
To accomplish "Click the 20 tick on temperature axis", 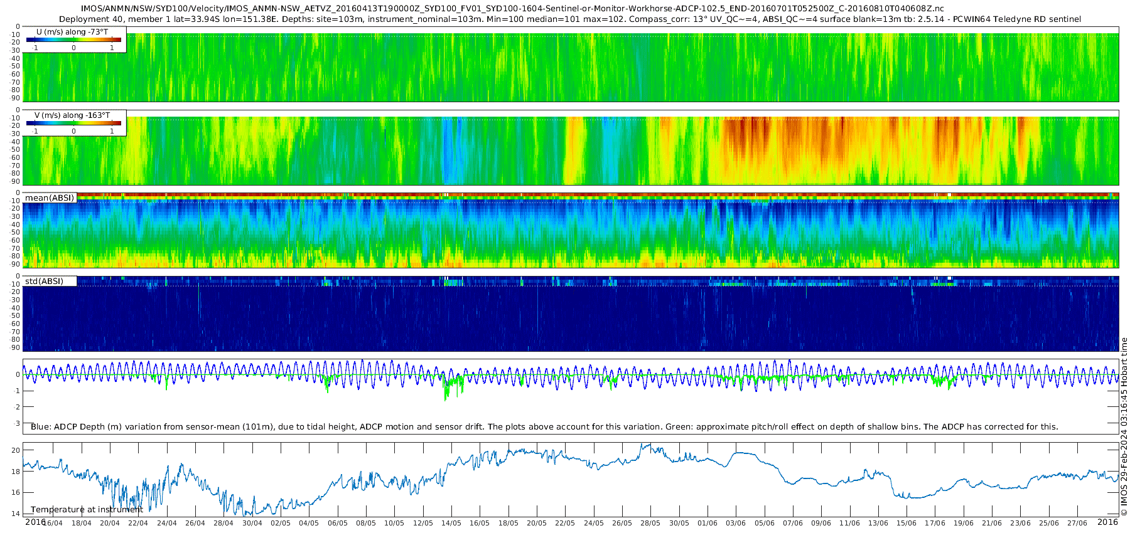I will click(x=16, y=450).
